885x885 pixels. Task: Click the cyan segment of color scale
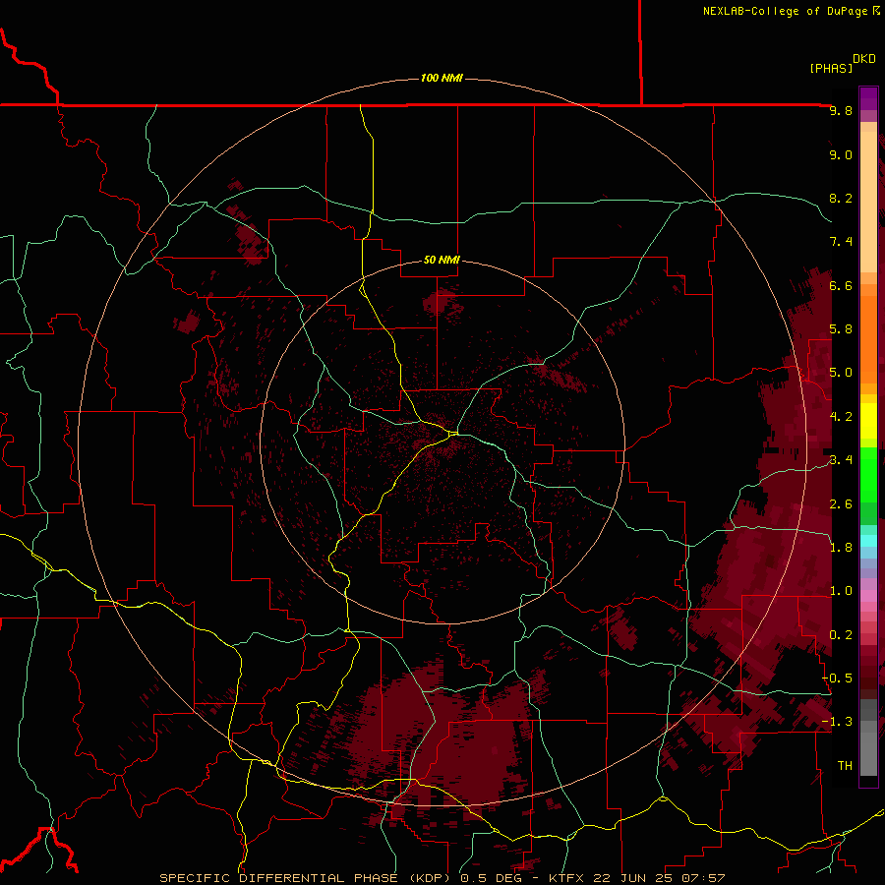tap(868, 541)
